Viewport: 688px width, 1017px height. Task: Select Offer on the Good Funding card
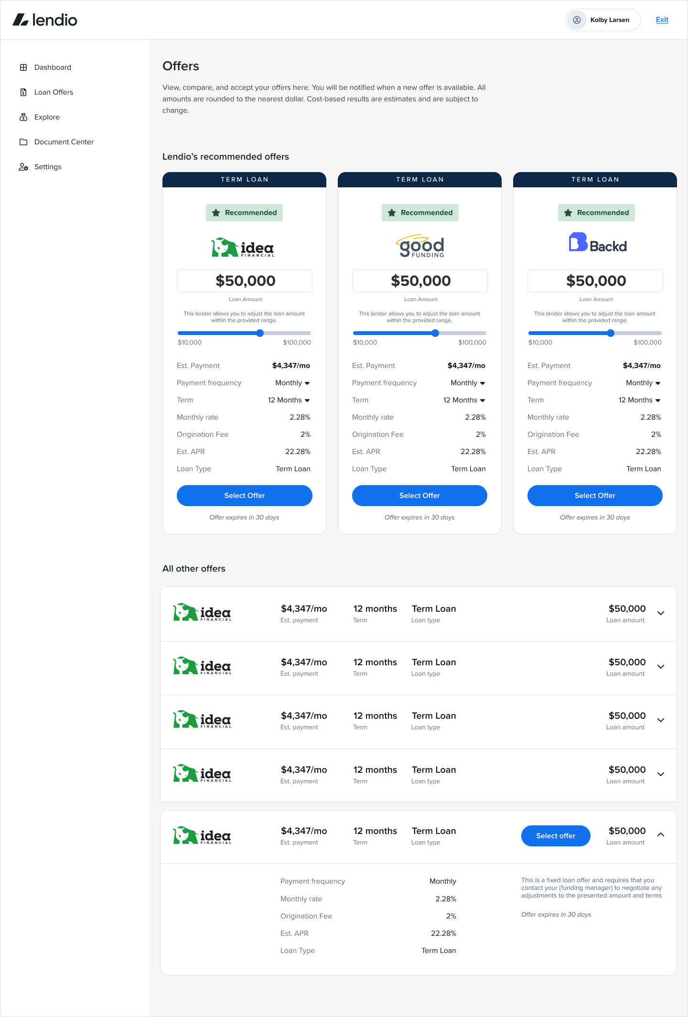419,496
